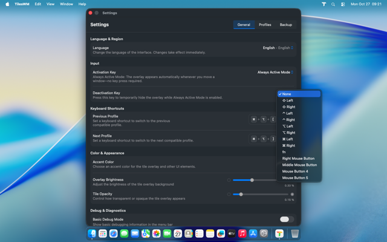The width and height of the screenshot is (387, 242).
Task: Choose Shift Right option
Action: [299, 107]
